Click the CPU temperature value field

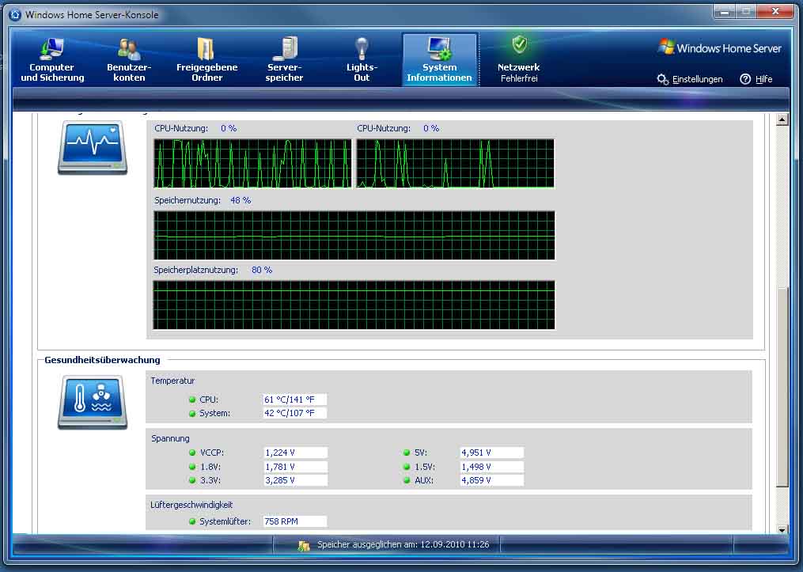click(294, 400)
